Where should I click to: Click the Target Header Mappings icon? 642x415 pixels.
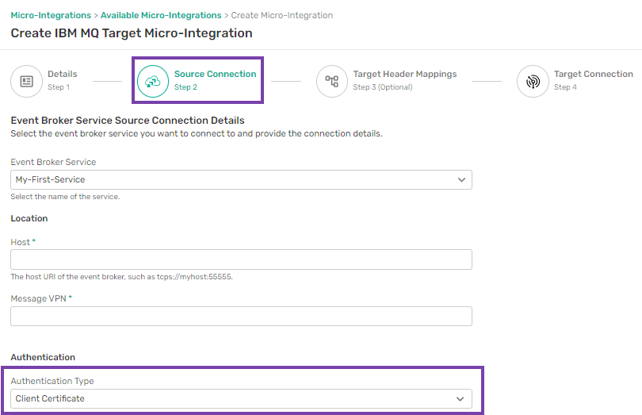(x=332, y=81)
